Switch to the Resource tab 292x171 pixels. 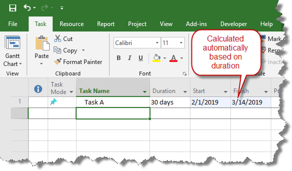(71, 24)
